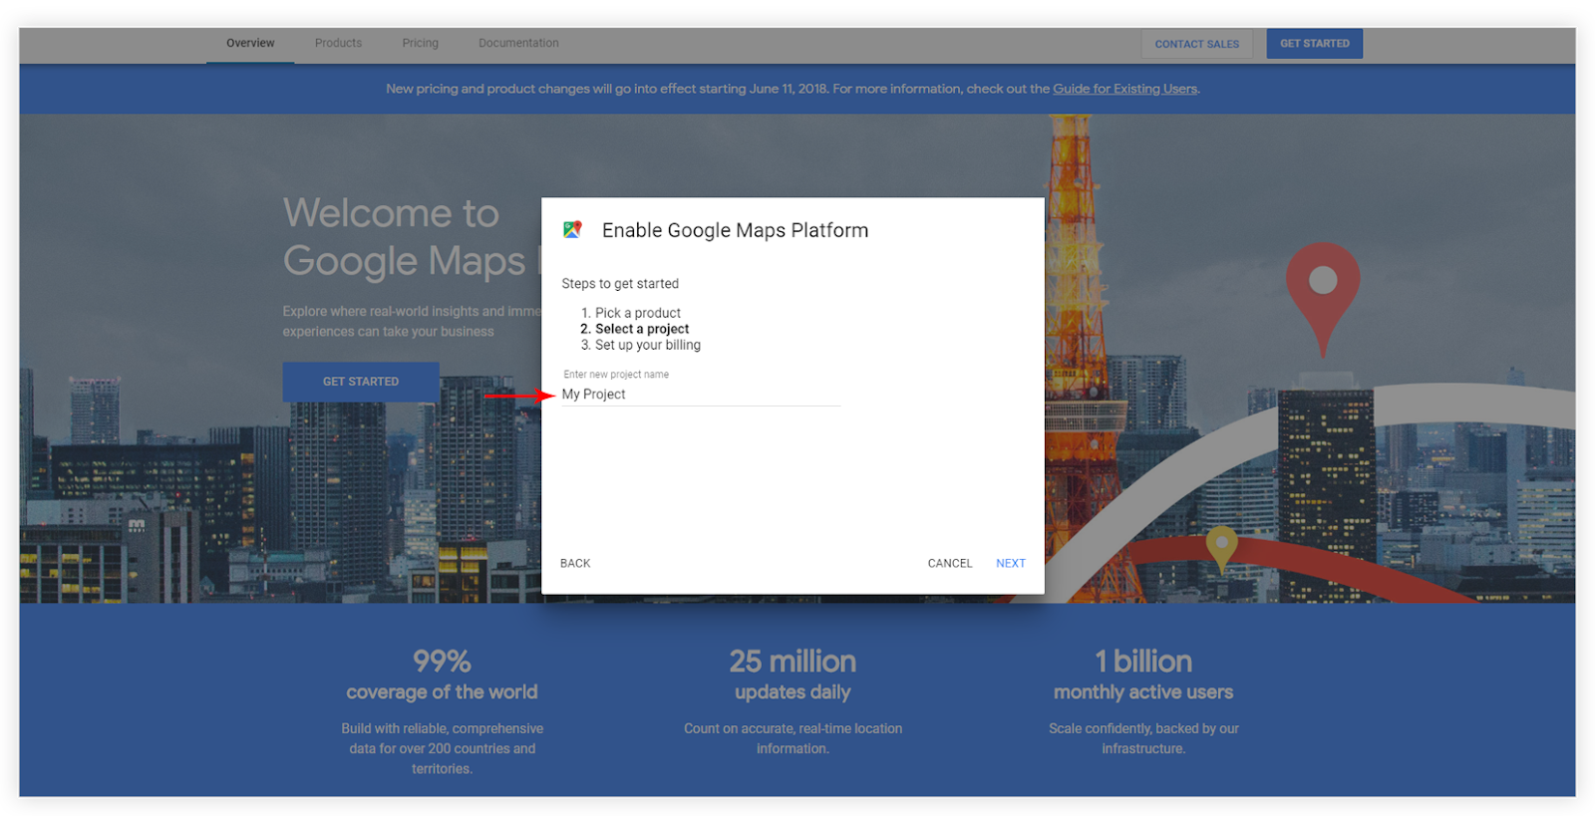The image size is (1595, 816).
Task: Cancel the Enable Maps Platform dialog
Action: coord(949,564)
